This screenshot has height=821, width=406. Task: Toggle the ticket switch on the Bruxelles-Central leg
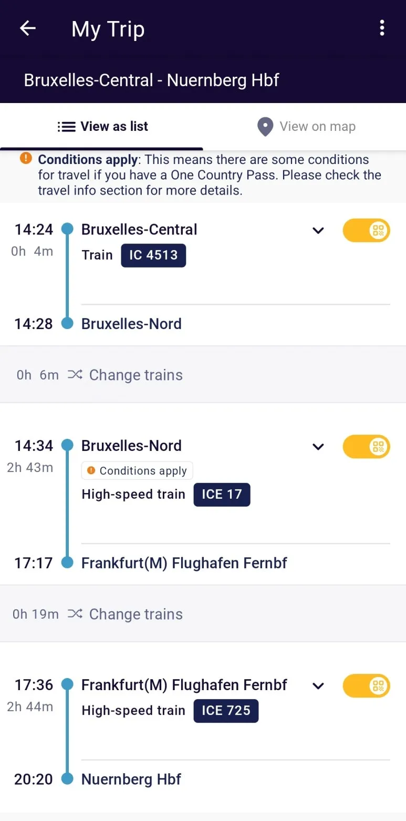367,230
